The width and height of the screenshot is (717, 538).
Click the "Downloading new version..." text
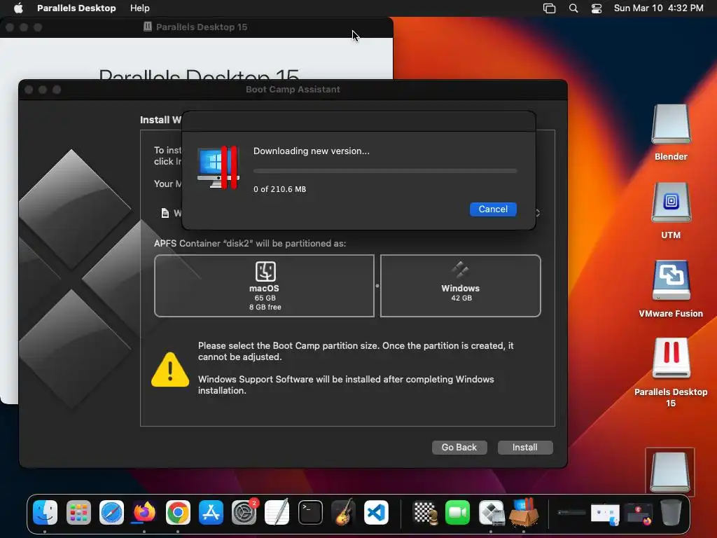point(312,151)
